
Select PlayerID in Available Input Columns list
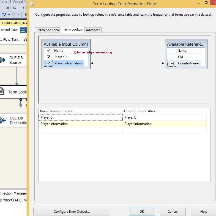[x=61, y=57]
